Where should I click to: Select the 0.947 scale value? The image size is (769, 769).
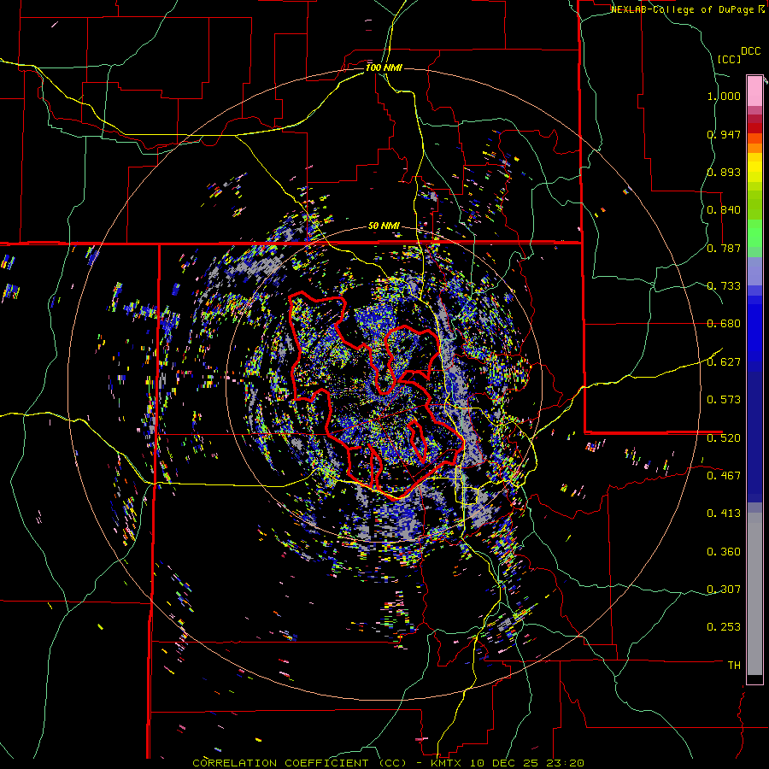[724, 134]
